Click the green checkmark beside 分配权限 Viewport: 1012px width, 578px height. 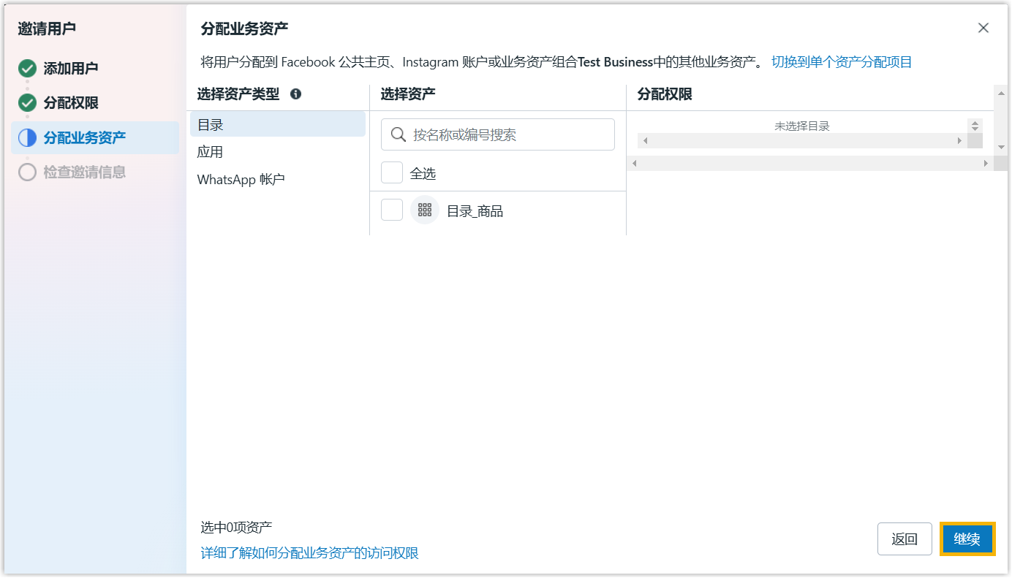[27, 103]
